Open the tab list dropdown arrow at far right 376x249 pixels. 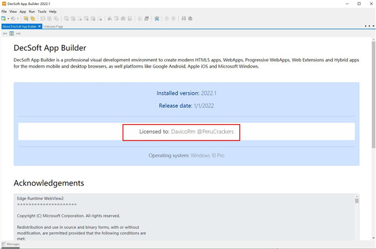tap(373, 26)
